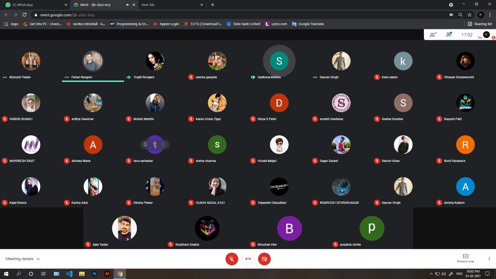
Task: Click the camera permission icon in address bar
Action: tap(451, 15)
